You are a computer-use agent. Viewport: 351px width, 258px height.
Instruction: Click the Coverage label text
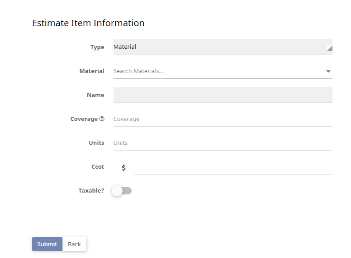click(84, 119)
